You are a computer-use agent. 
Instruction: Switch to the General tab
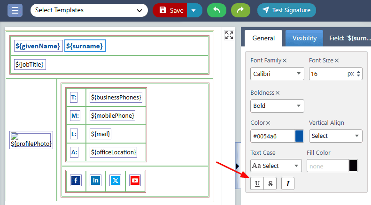263,38
